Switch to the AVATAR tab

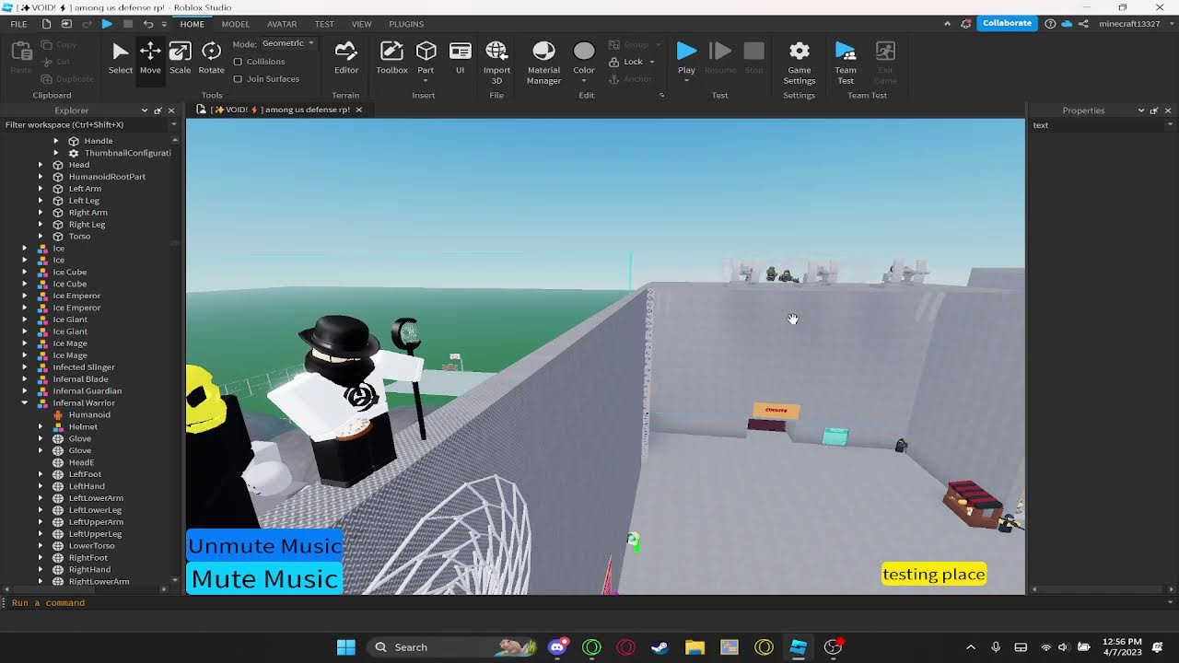point(282,24)
